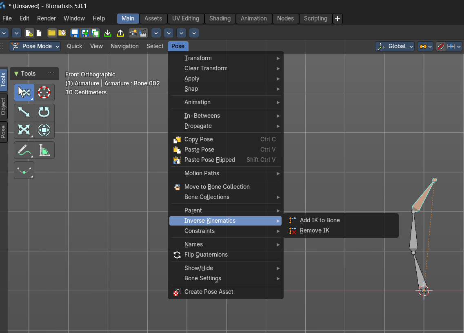
Task: Render animation with the clapperboard icon
Action: click(143, 33)
